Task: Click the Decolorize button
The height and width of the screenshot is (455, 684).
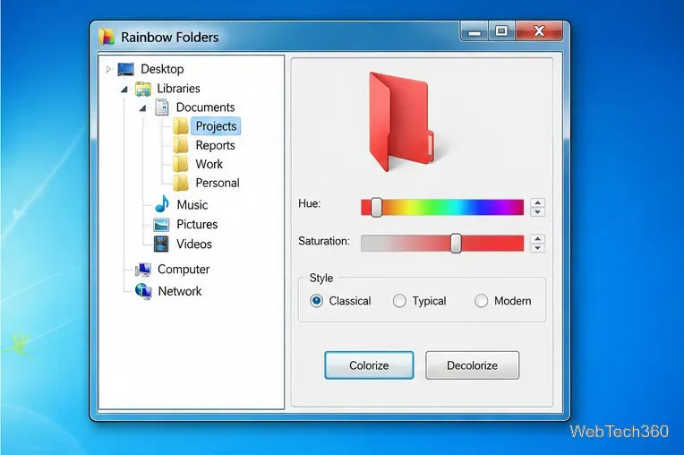Action: [473, 365]
